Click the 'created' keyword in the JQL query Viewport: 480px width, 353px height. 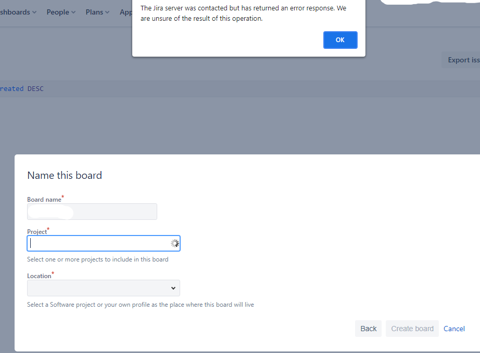11,88
